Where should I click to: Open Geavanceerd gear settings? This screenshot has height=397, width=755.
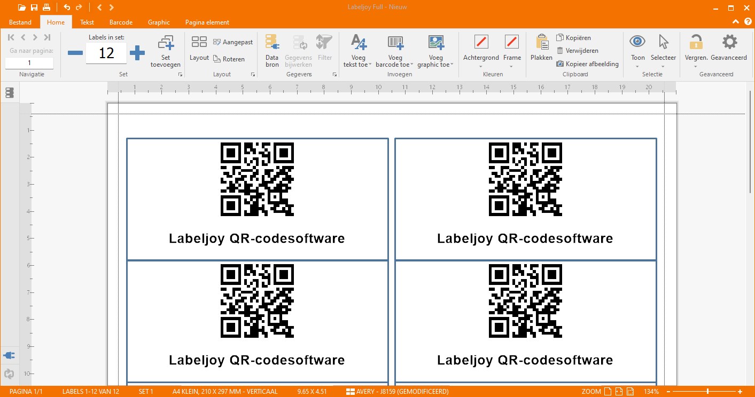tap(729, 42)
